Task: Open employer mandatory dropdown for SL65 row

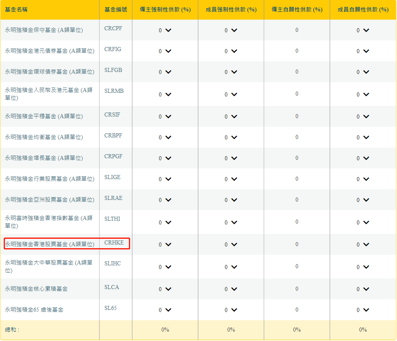Action: 165,310
